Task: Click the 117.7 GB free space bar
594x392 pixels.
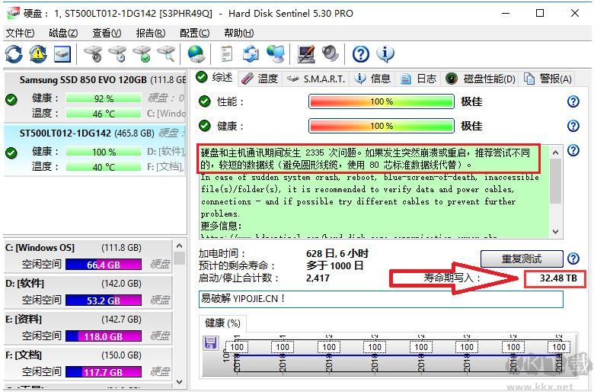Action: tap(104, 372)
